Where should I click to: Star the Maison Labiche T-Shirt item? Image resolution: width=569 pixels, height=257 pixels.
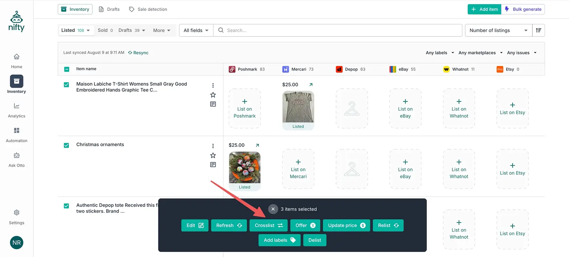213,95
